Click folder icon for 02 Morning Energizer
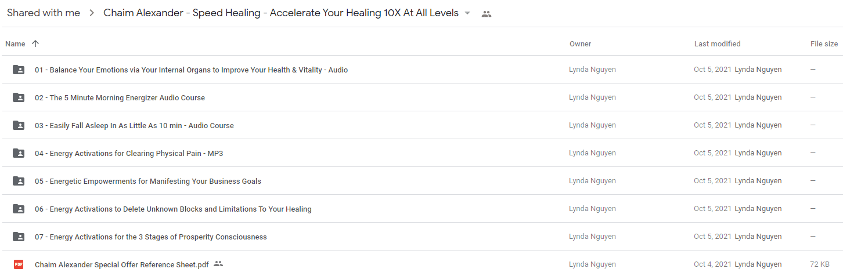 [19, 97]
